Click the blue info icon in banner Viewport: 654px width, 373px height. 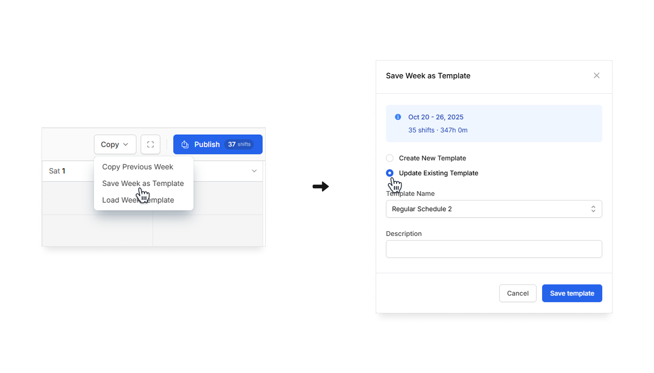(x=398, y=117)
